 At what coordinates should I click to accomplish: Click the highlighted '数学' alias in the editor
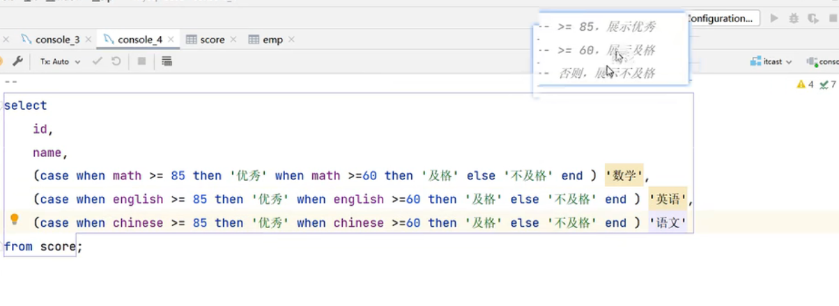[x=624, y=176]
